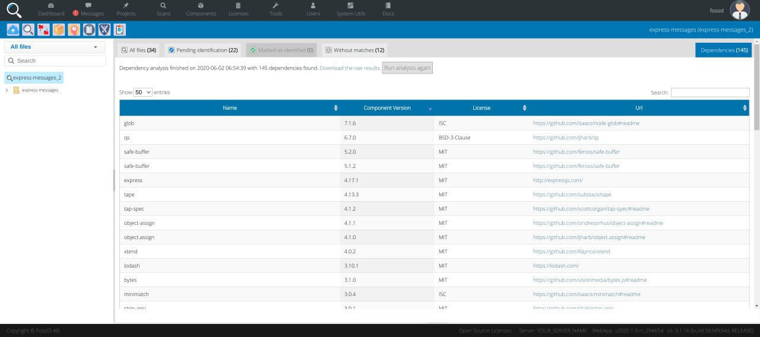The image size is (760, 337).
Task: Switch to Pending identification (22) tab
Action: [x=202, y=50]
